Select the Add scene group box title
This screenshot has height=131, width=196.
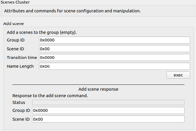click(14, 24)
